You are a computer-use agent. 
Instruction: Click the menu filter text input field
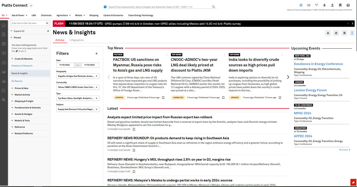pyautogui.click(x=28, y=23)
